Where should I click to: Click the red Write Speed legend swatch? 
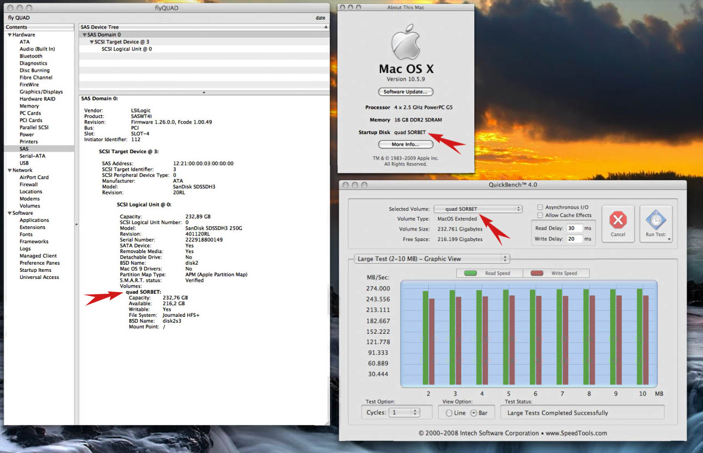pos(536,273)
